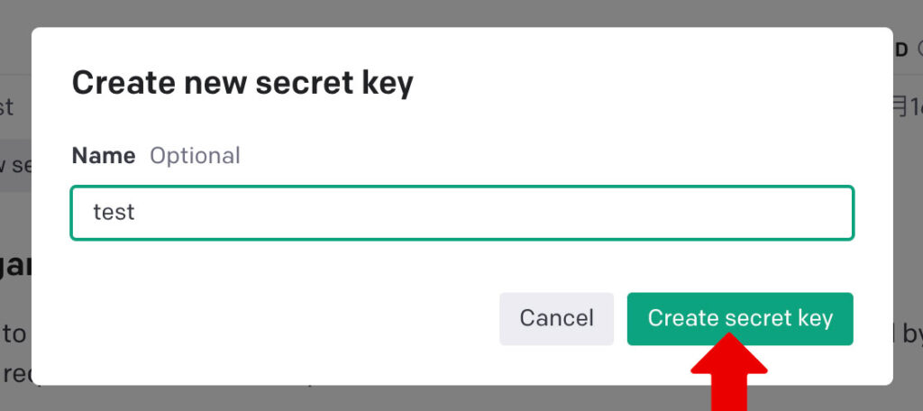This screenshot has height=411, width=923.
Task: Click blank dialog area left of Cancel button
Action: coord(270,318)
